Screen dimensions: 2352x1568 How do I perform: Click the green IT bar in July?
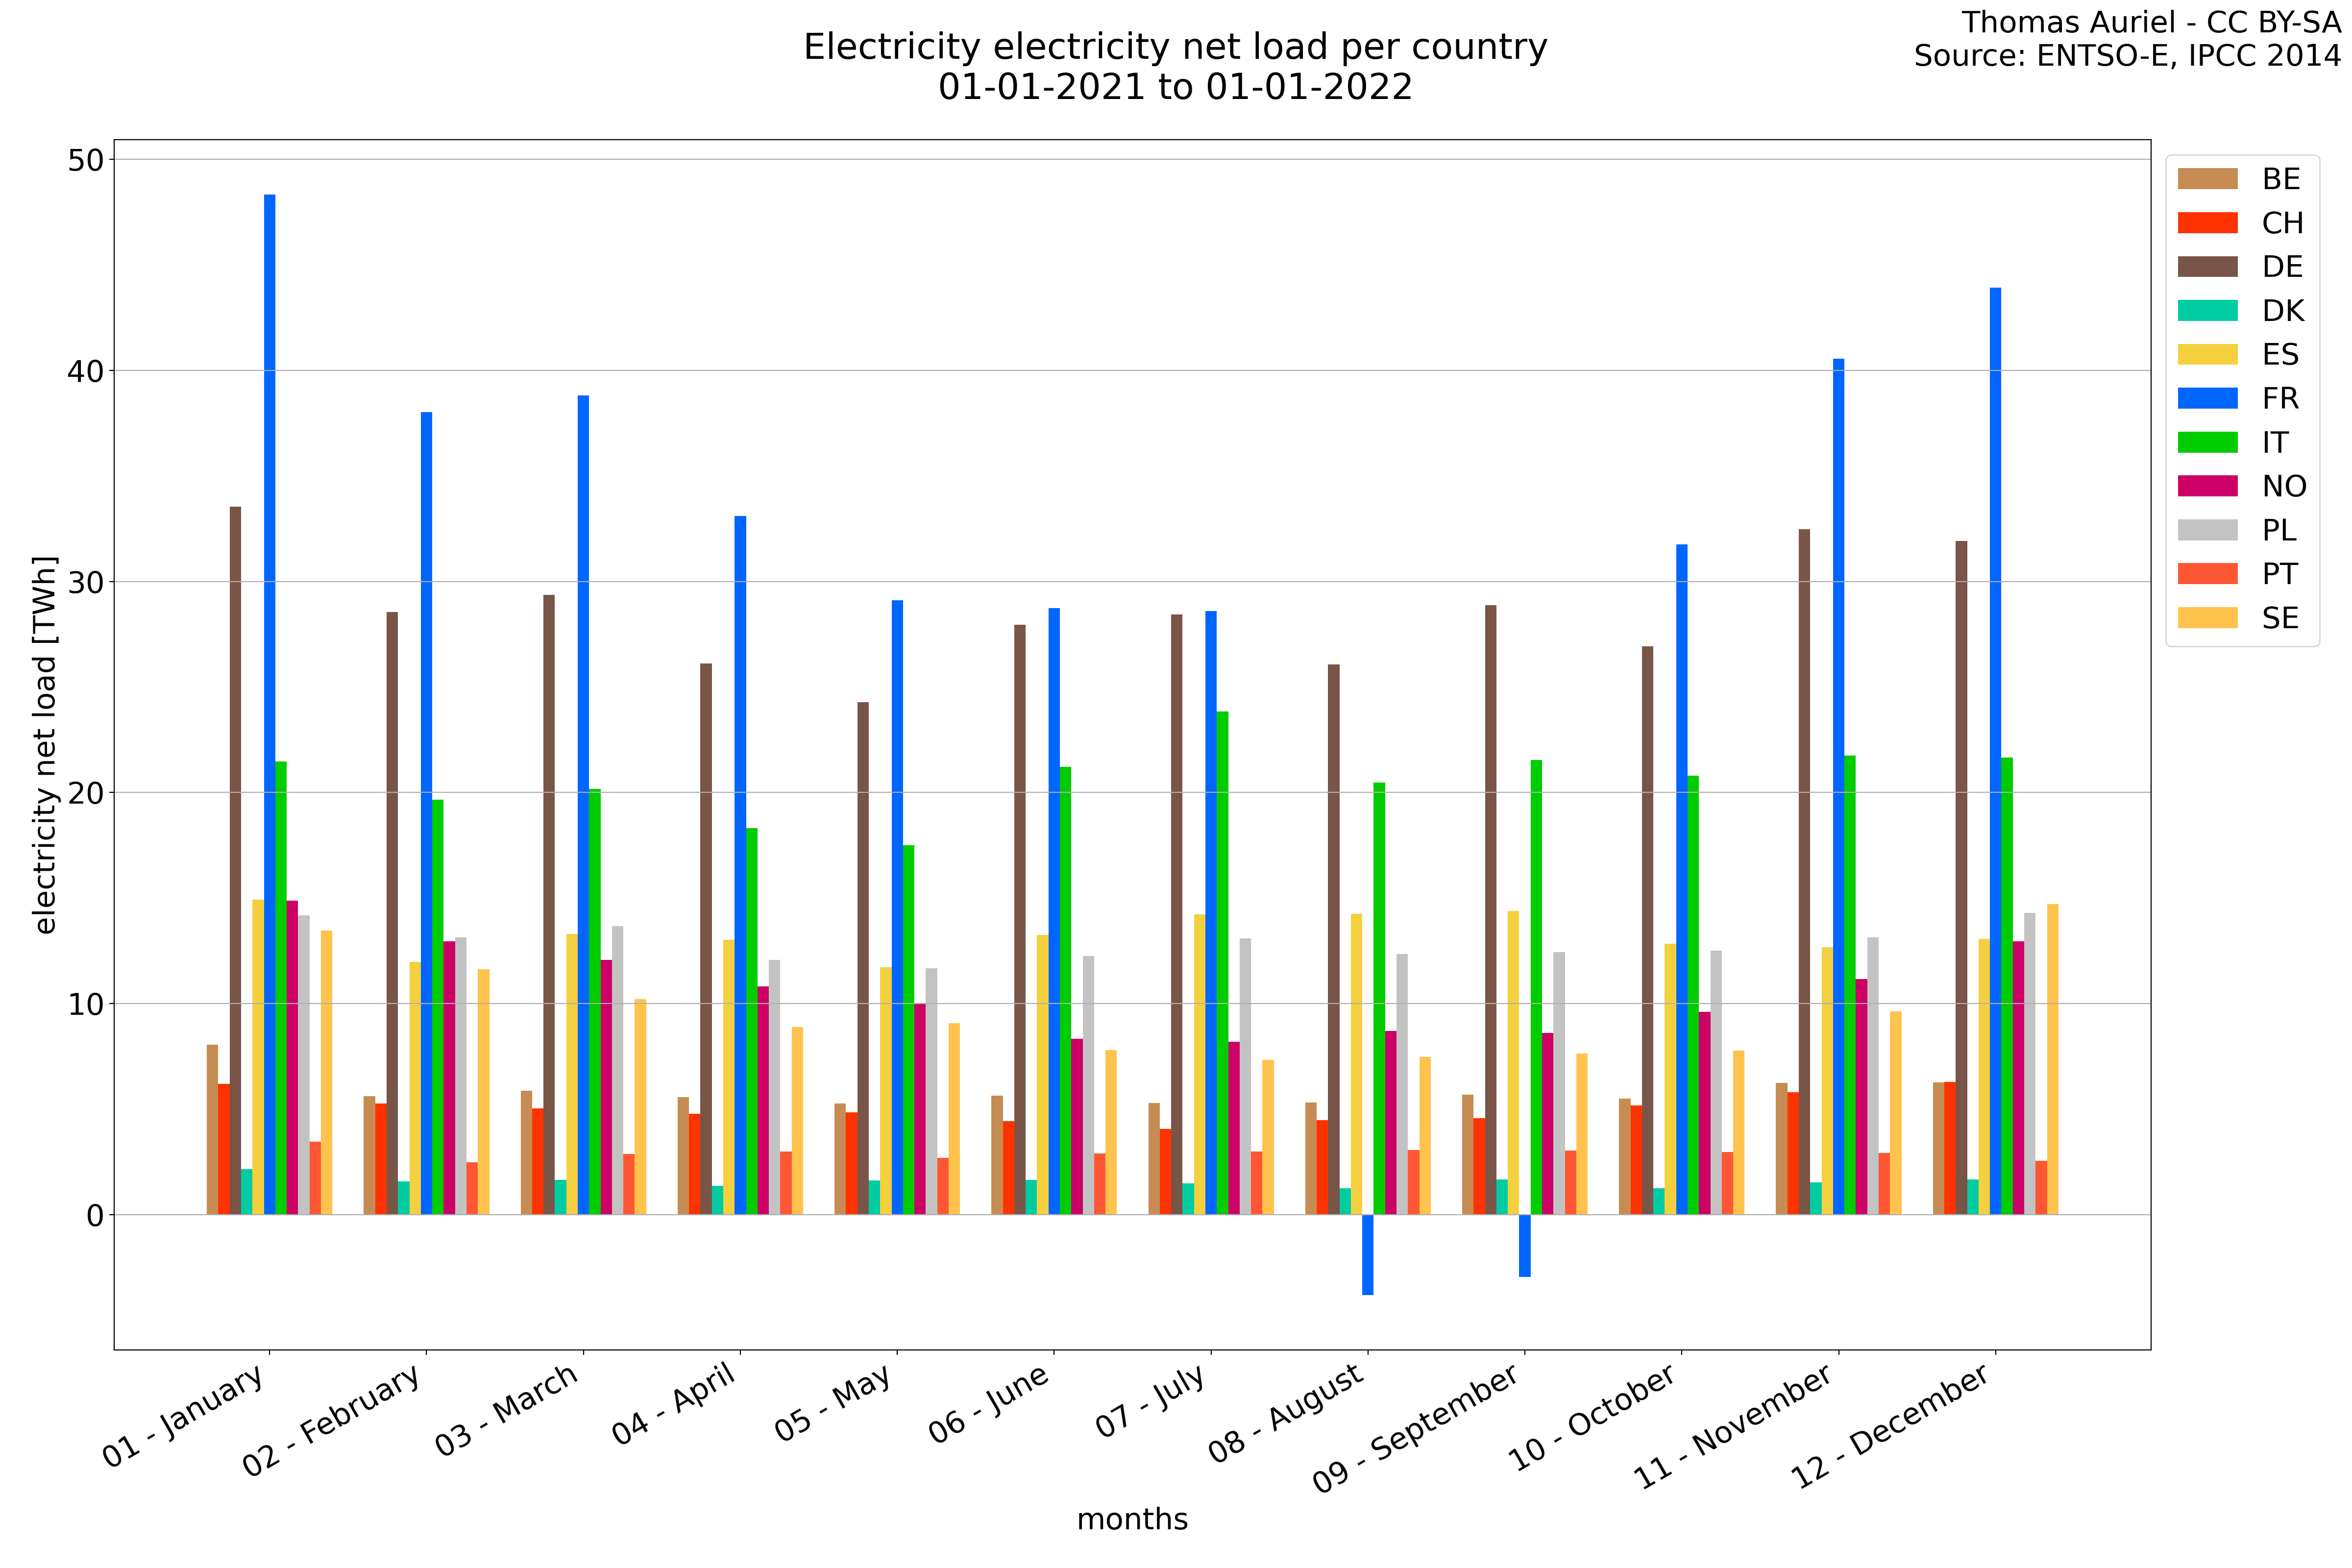tap(1222, 962)
